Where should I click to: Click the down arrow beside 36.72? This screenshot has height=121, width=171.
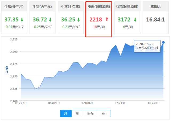(x=50, y=20)
